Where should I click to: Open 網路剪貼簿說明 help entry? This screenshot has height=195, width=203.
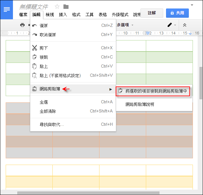[x=154, y=104]
